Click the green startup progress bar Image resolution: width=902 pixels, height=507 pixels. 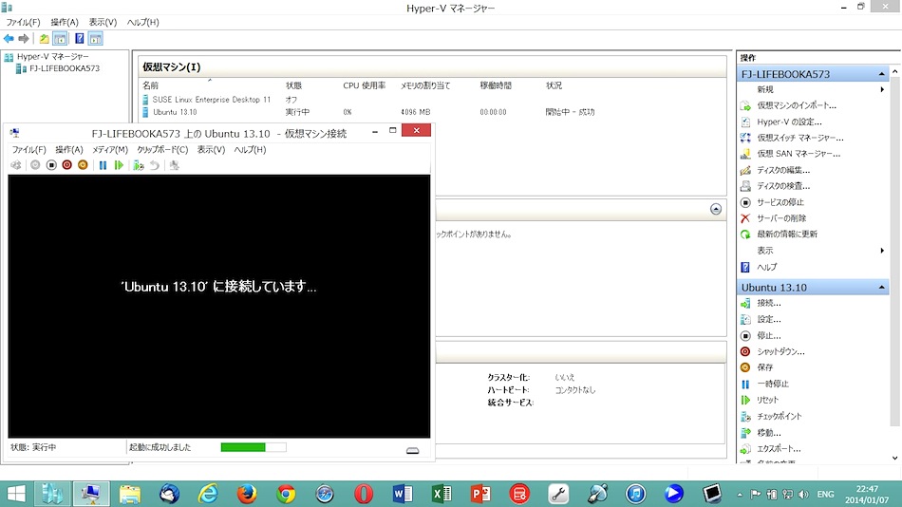[x=254, y=447]
